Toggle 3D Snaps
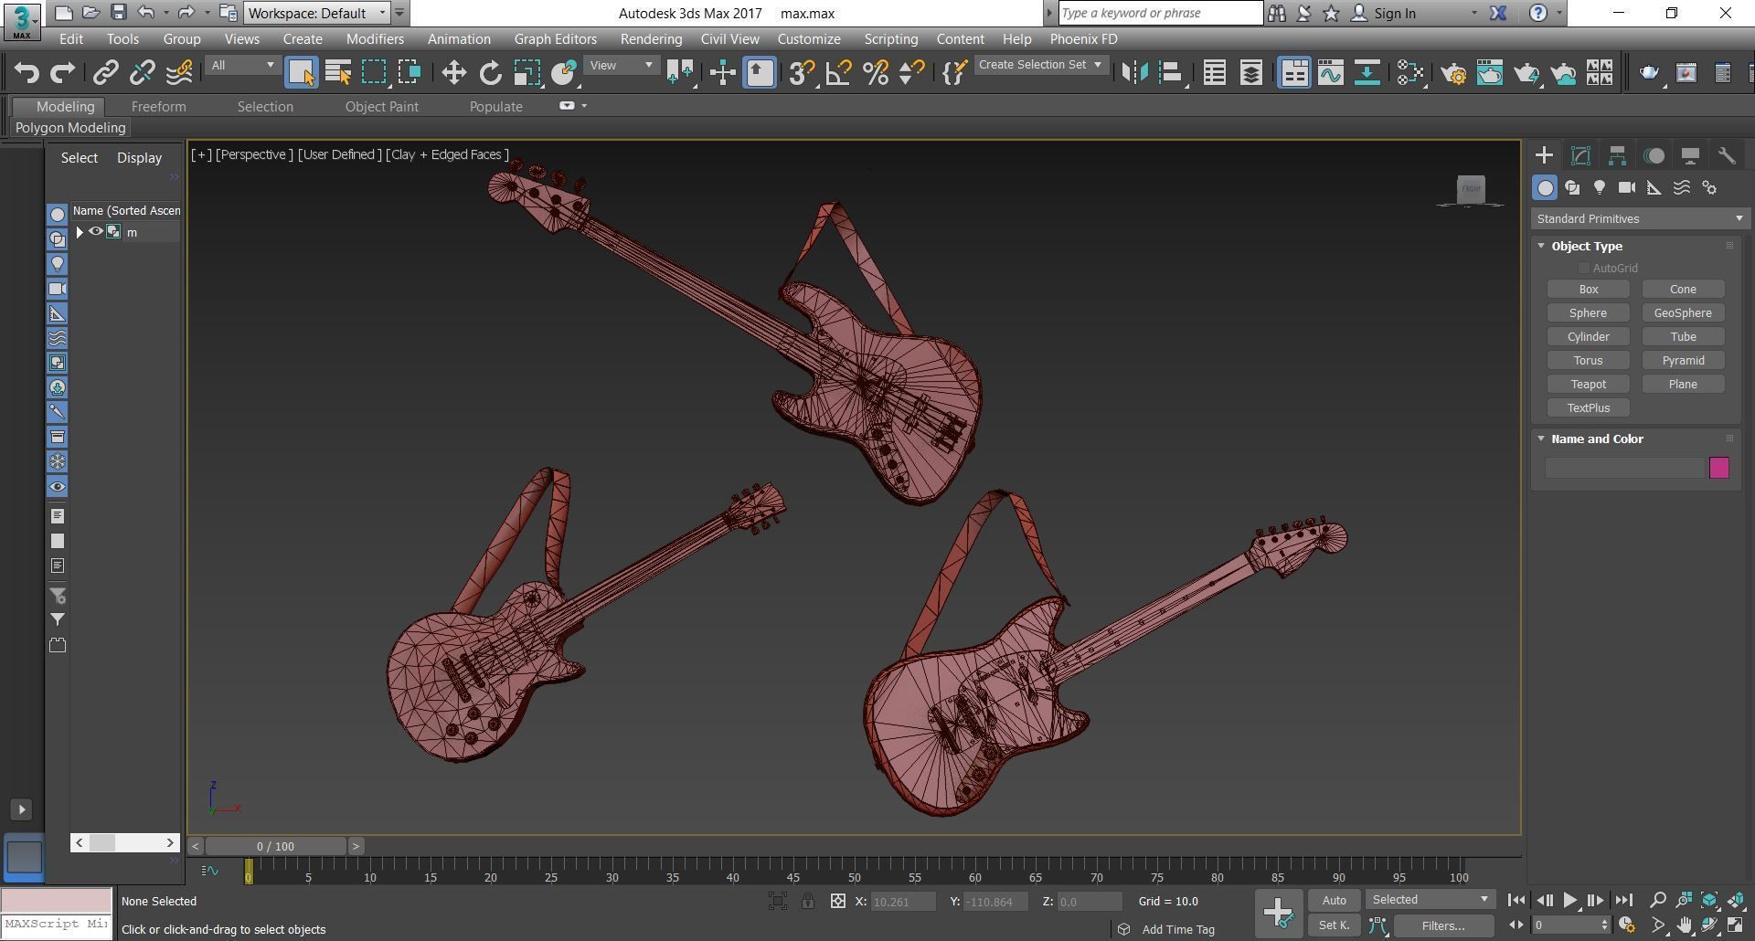 [802, 73]
